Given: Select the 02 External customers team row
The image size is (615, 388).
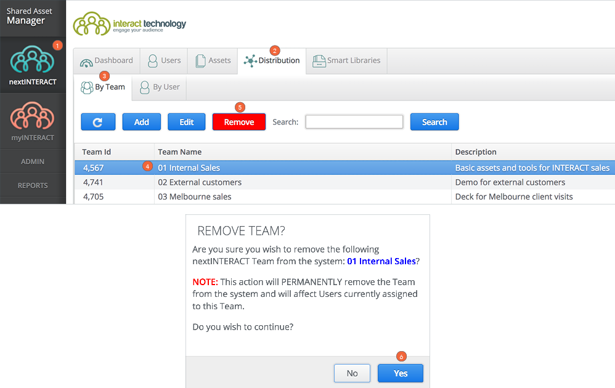Looking at the screenshot, I should (x=344, y=182).
